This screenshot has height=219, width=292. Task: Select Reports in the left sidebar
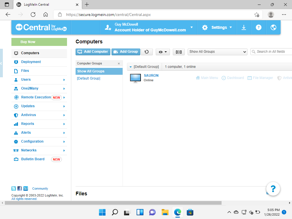(x=27, y=124)
